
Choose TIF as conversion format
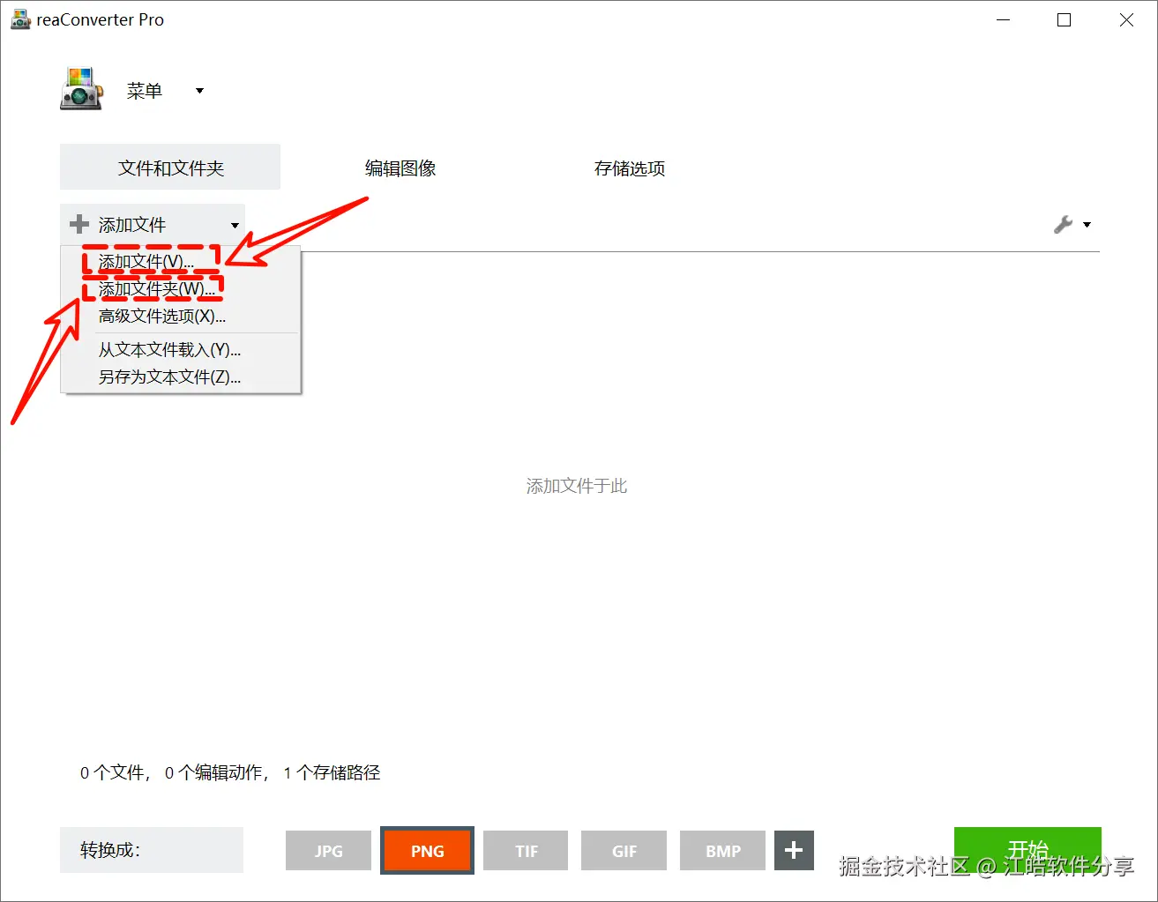tap(527, 851)
